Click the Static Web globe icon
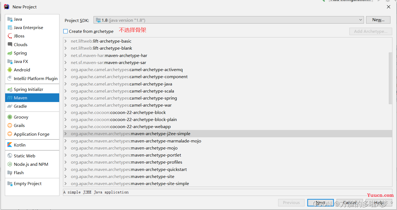The image size is (397, 210). [x=10, y=156]
